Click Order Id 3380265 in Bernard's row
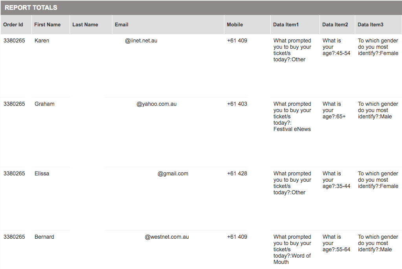Viewport: 402px width, 269px height. pyautogui.click(x=15, y=237)
